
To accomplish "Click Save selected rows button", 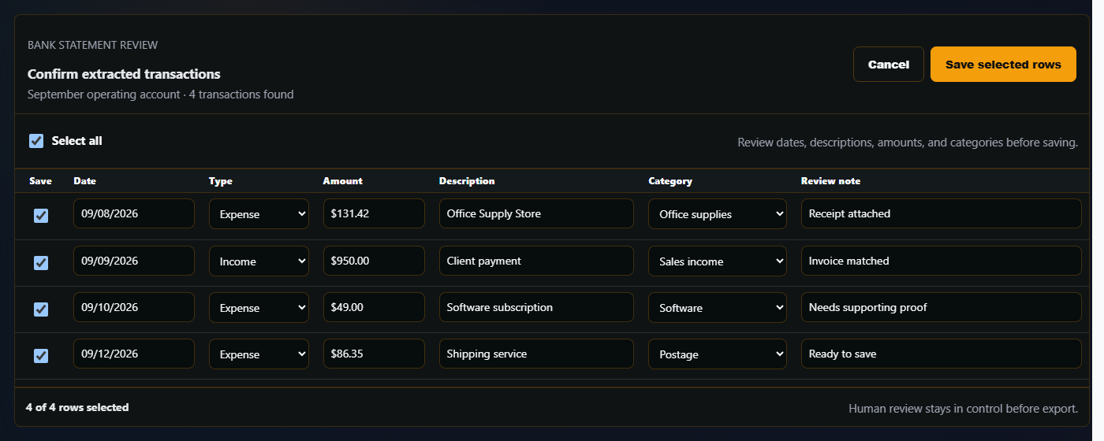I will pyautogui.click(x=1003, y=65).
